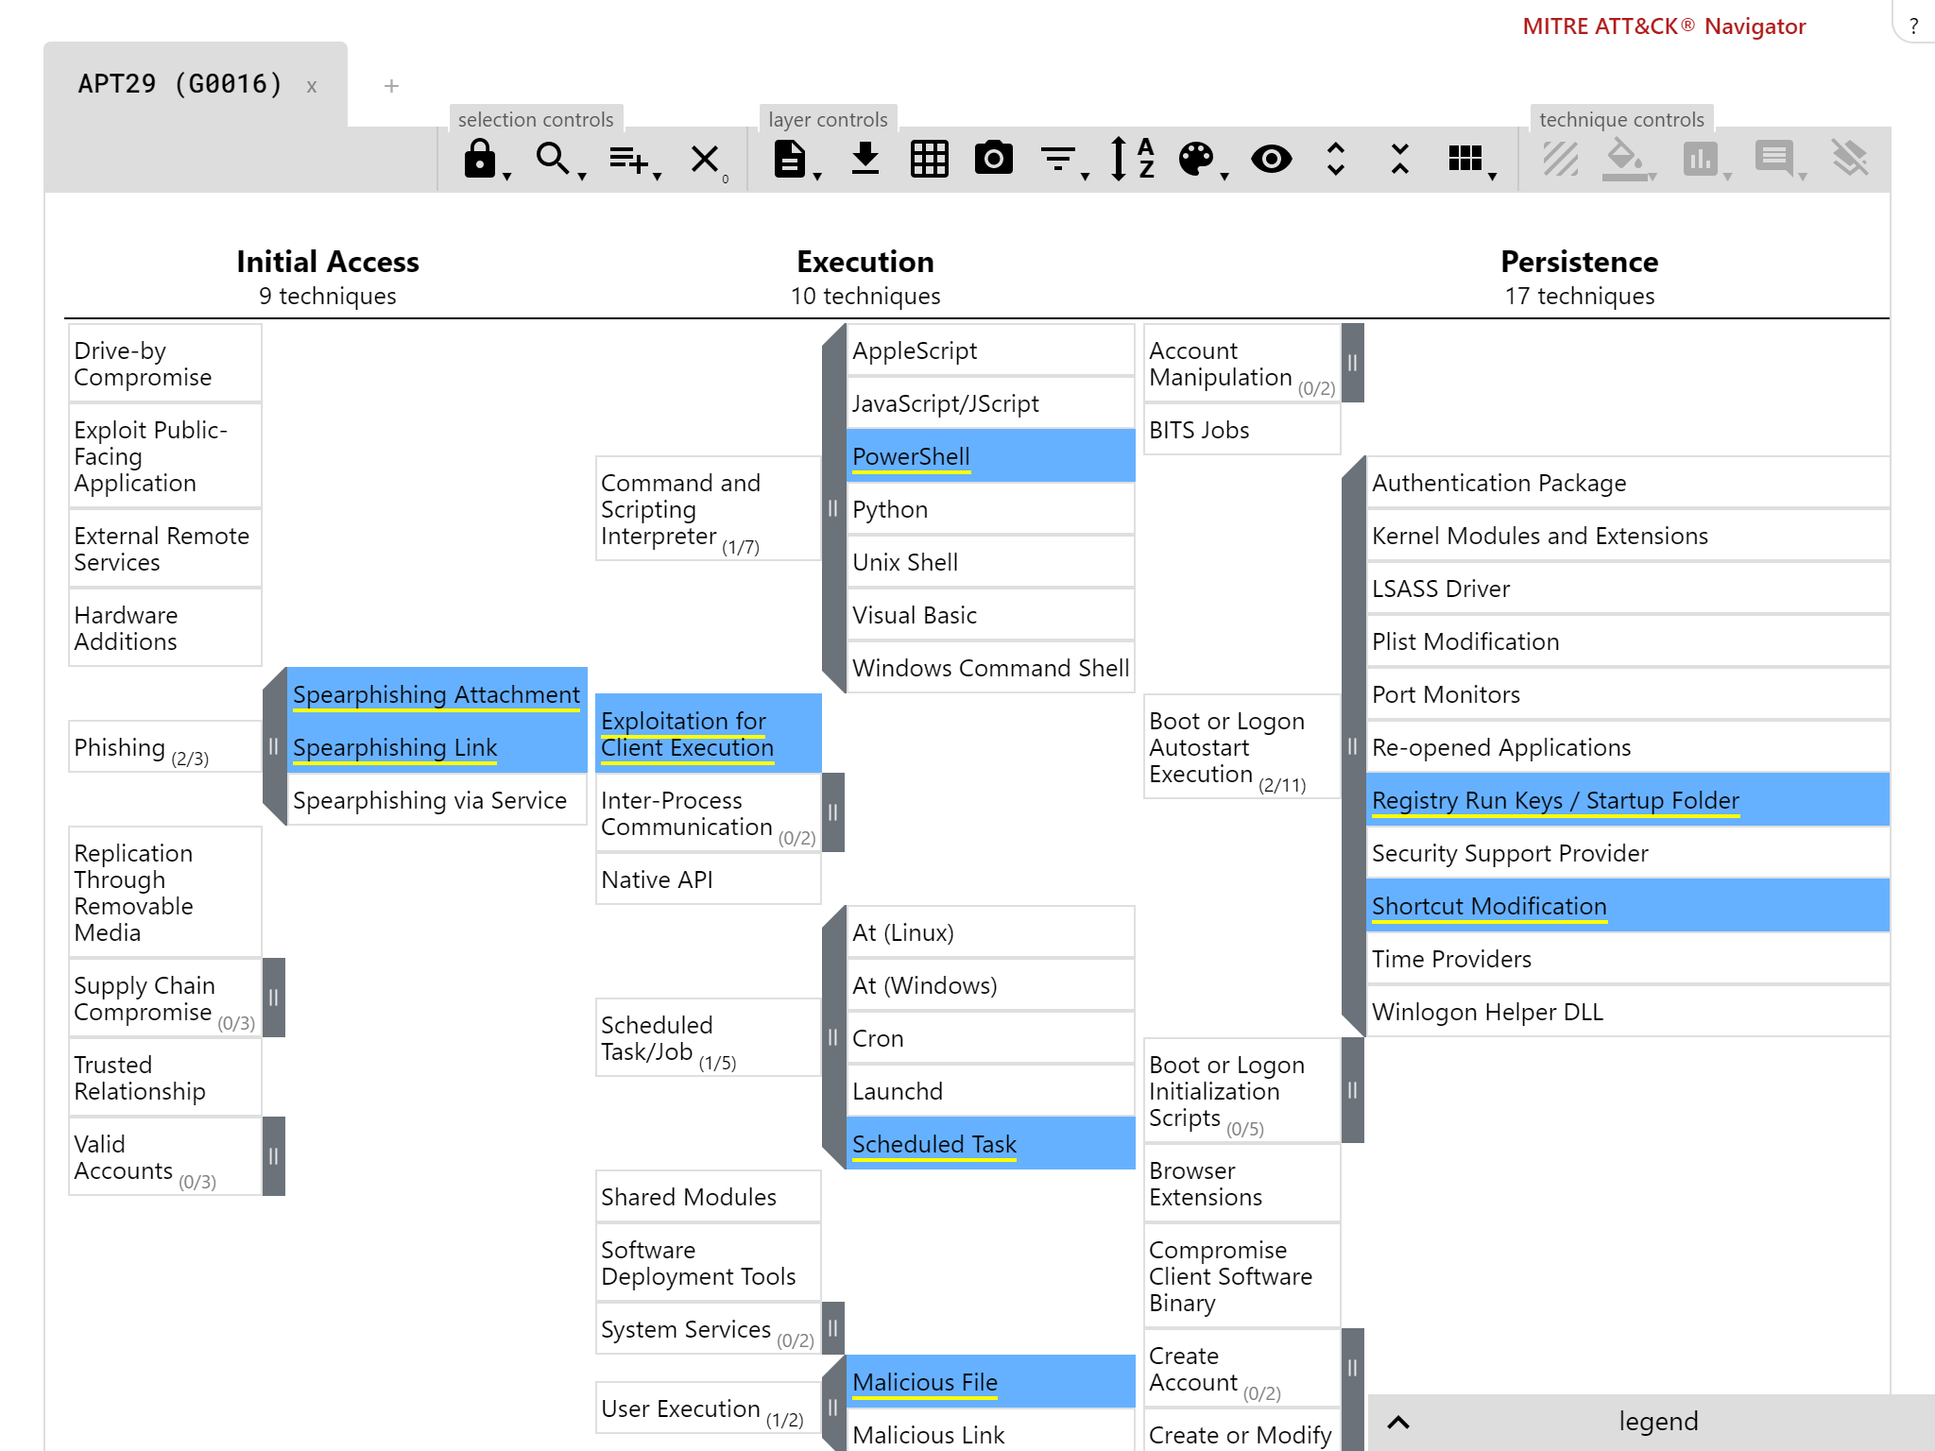Select Exploitation for Client Execution
The height and width of the screenshot is (1451, 1935).
(709, 734)
